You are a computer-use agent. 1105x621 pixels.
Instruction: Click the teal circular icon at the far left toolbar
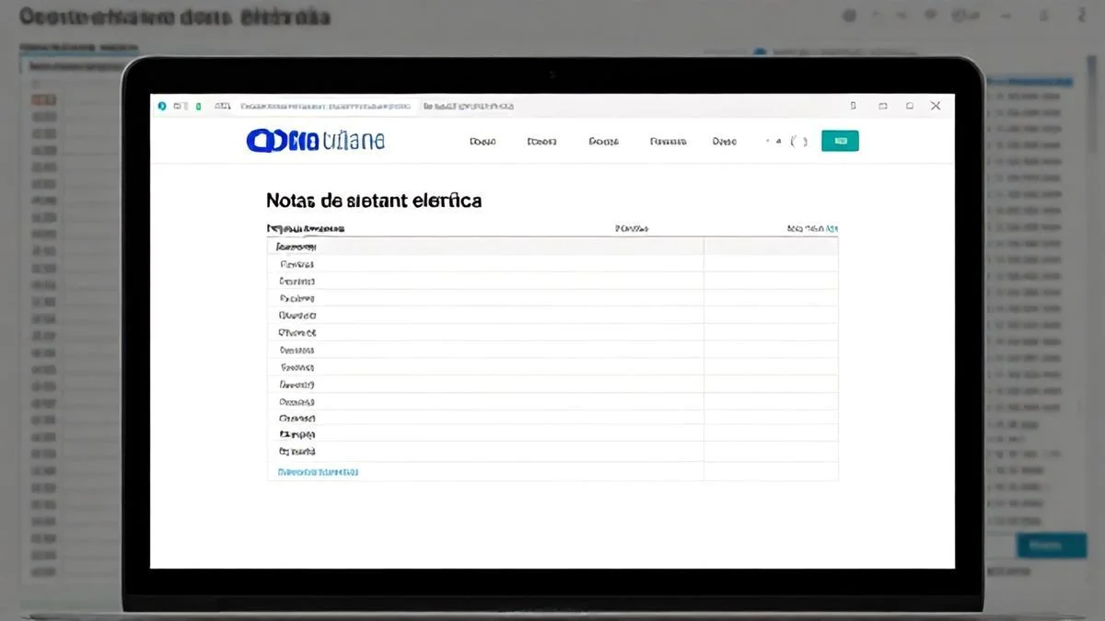click(161, 106)
